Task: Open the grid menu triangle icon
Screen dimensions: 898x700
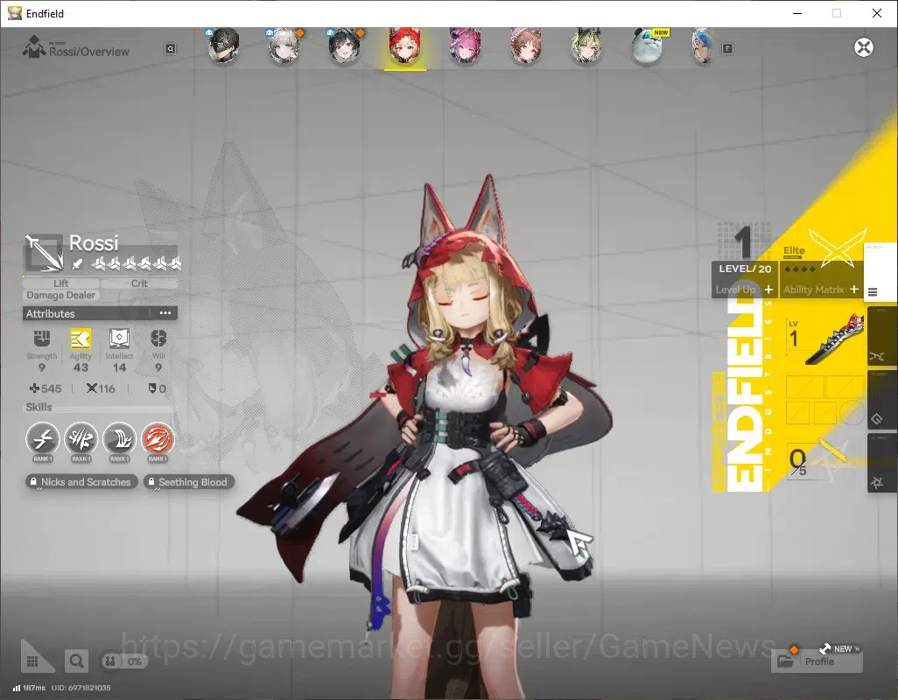Action: [36, 657]
